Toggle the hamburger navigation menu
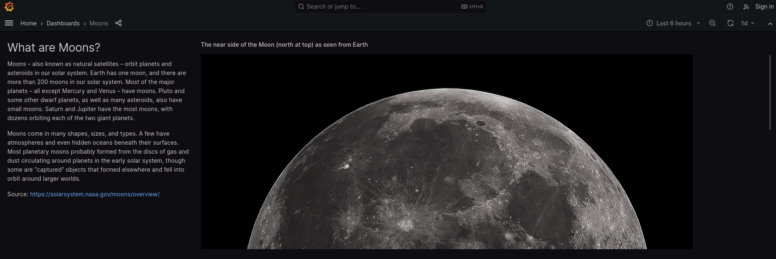The width and height of the screenshot is (776, 259). [9, 23]
